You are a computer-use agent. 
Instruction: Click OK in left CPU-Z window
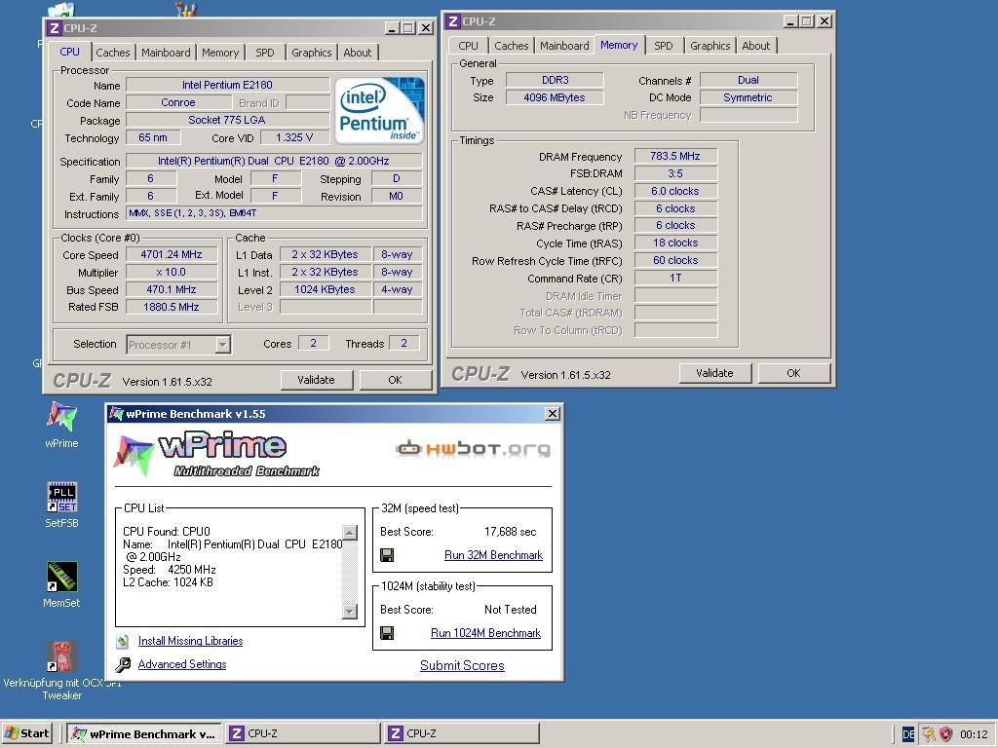click(x=396, y=380)
